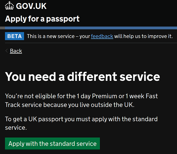This screenshot has height=154, width=177.
Task: Click the GOV.UK crown logo icon
Action: tap(10, 6)
